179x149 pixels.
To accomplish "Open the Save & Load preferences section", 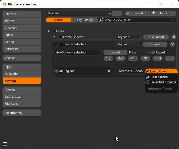I will click(x=22, y=97).
